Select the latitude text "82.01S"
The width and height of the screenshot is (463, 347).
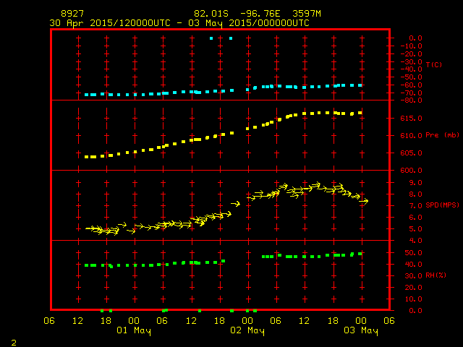(211, 14)
